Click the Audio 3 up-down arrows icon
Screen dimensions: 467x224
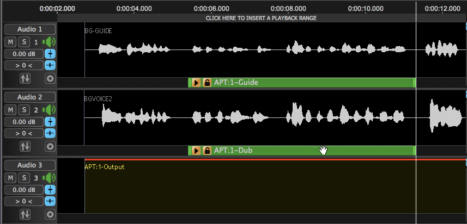click(x=25, y=214)
